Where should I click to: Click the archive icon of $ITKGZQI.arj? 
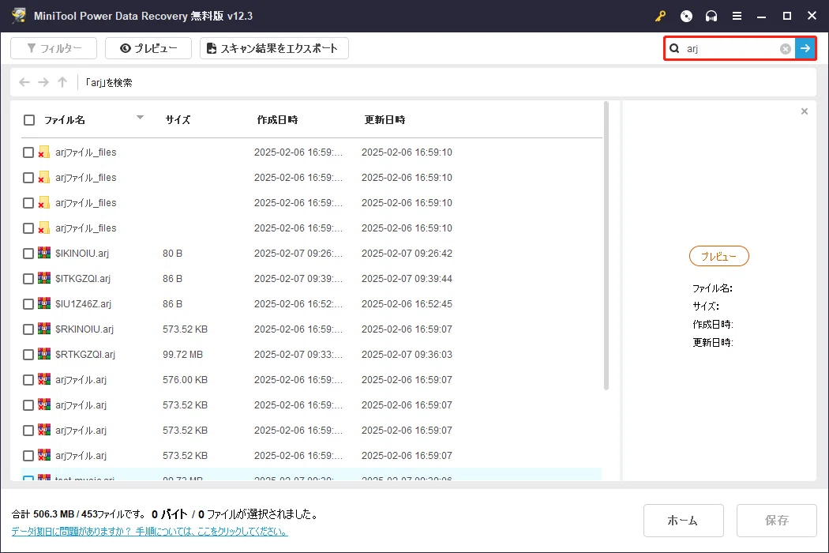click(44, 278)
